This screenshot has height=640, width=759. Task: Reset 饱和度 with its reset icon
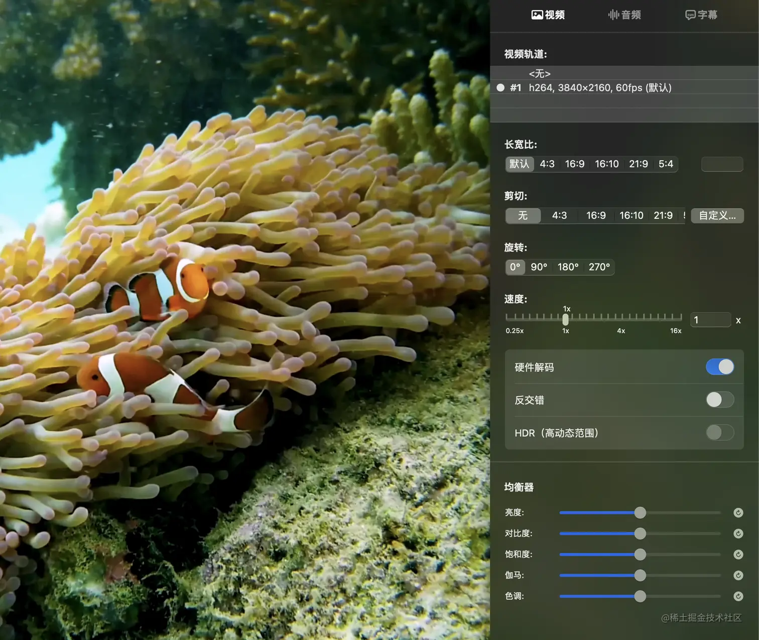pos(738,555)
